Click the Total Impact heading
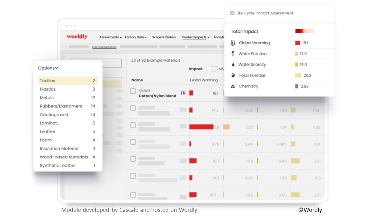This screenshot has height=216, width=384. [244, 31]
